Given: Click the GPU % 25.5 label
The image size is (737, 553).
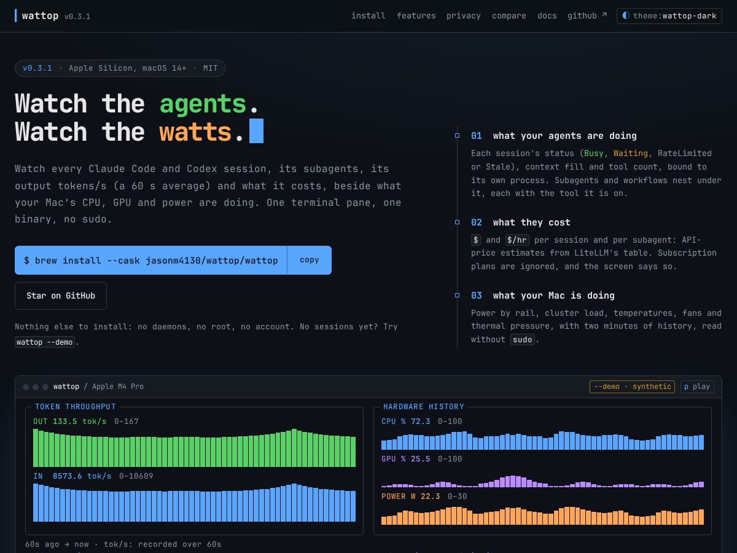Looking at the screenshot, I should pos(406,459).
